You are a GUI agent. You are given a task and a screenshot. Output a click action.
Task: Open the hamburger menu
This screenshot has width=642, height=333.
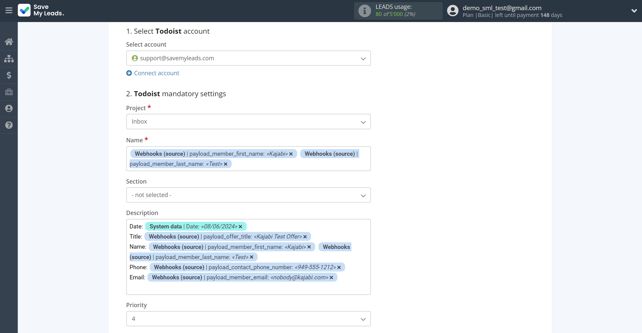pos(9,10)
